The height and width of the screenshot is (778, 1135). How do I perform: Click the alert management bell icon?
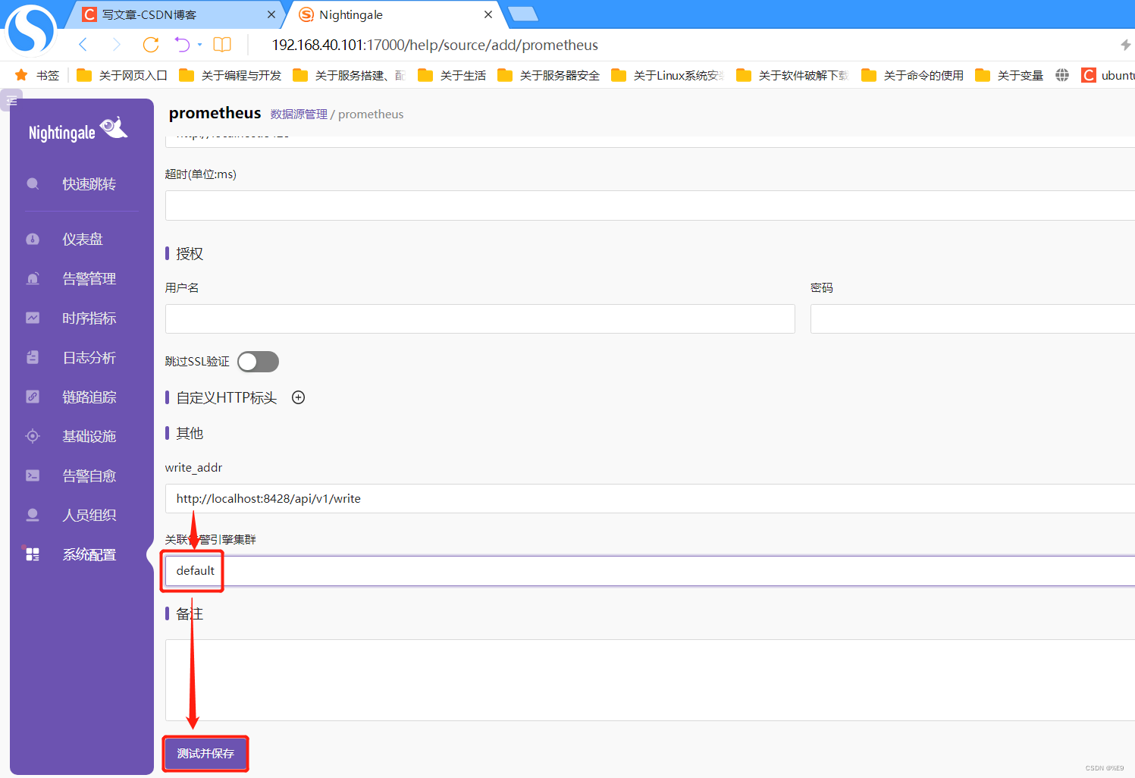[33, 278]
